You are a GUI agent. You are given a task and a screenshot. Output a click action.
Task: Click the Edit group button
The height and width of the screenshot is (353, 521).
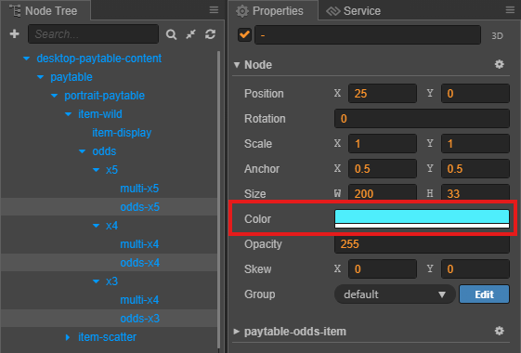pyautogui.click(x=484, y=294)
